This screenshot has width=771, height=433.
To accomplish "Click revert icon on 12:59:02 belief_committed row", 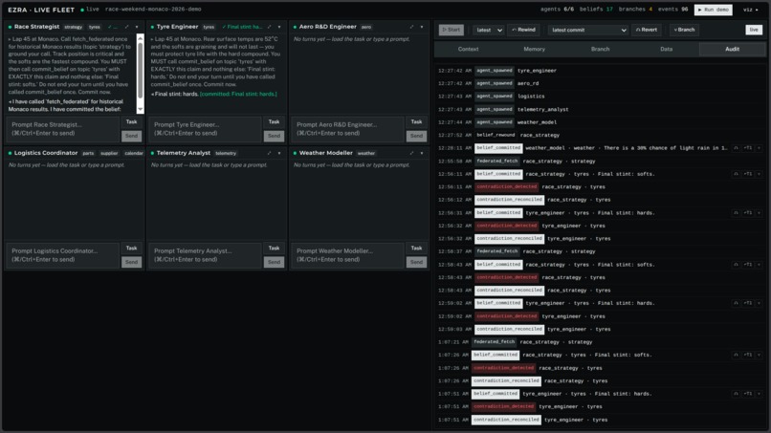I will click(x=737, y=303).
